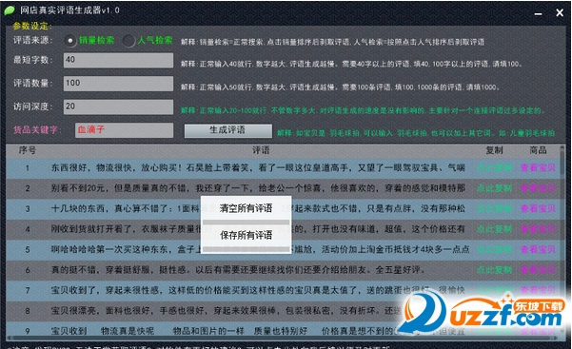572x349 pixels.
Task: Click 查看宝贝 link for row 5
Action: click(x=538, y=249)
